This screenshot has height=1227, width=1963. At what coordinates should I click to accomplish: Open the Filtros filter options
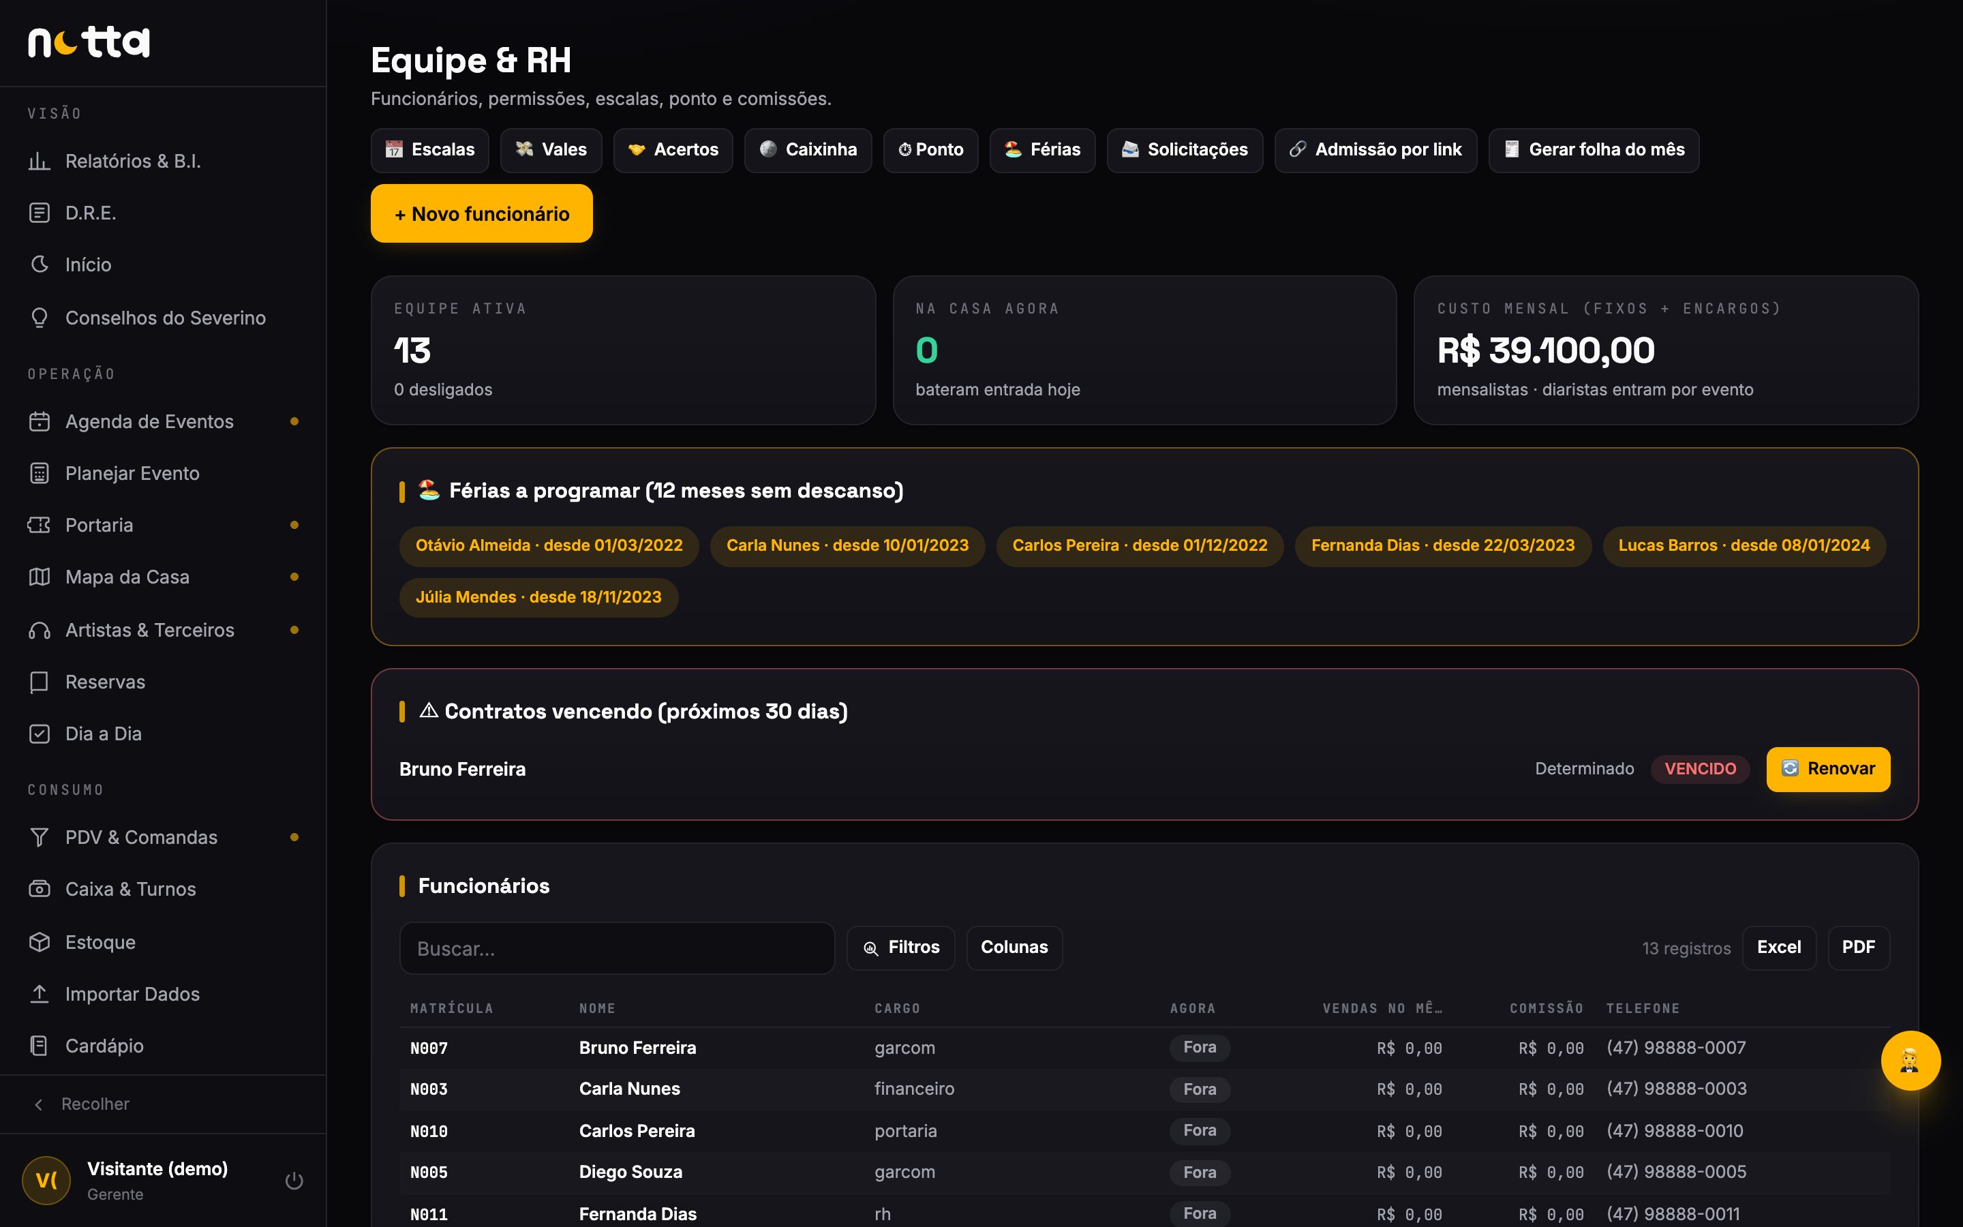900,947
